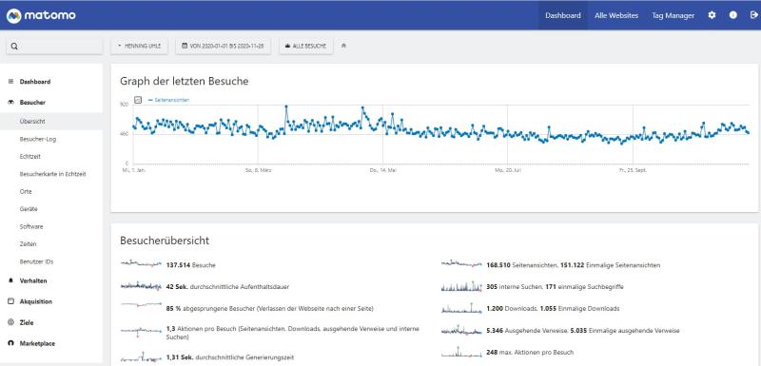The width and height of the screenshot is (761, 366).
Task: Open the Henning Uhle website selector
Action: click(139, 46)
